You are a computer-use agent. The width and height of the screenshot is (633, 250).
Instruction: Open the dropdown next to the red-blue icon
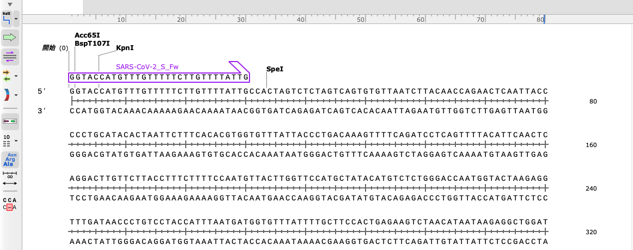pos(16,95)
